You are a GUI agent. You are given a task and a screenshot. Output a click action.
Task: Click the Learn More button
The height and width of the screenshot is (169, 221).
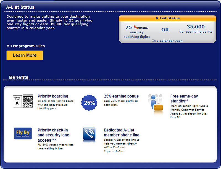tap(25, 55)
